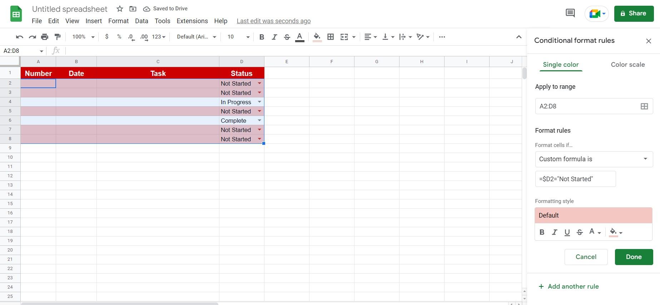This screenshot has width=660, height=305.
Task: Switch to the Color scale tab
Action: point(627,65)
